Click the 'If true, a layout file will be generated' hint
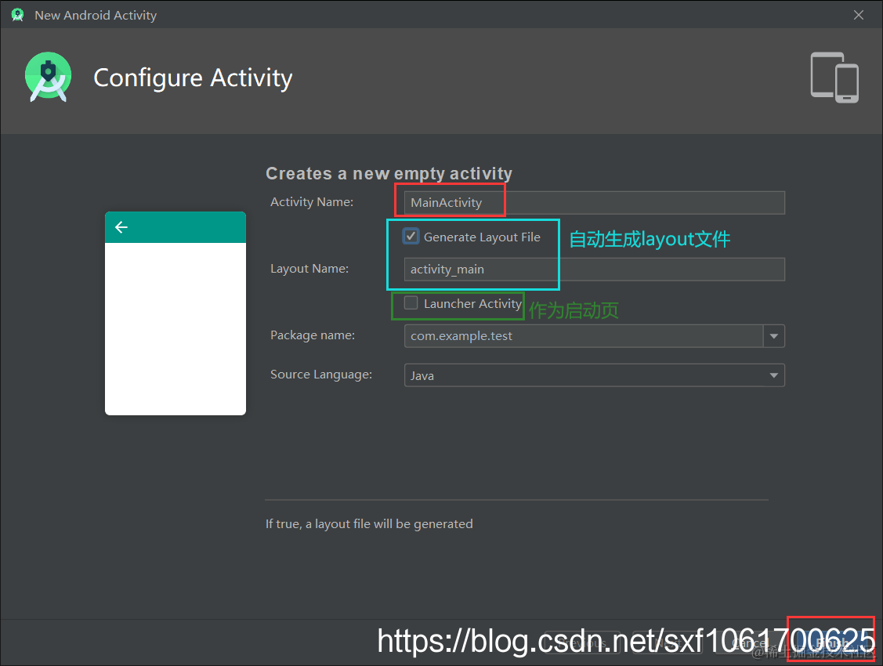 (x=370, y=524)
